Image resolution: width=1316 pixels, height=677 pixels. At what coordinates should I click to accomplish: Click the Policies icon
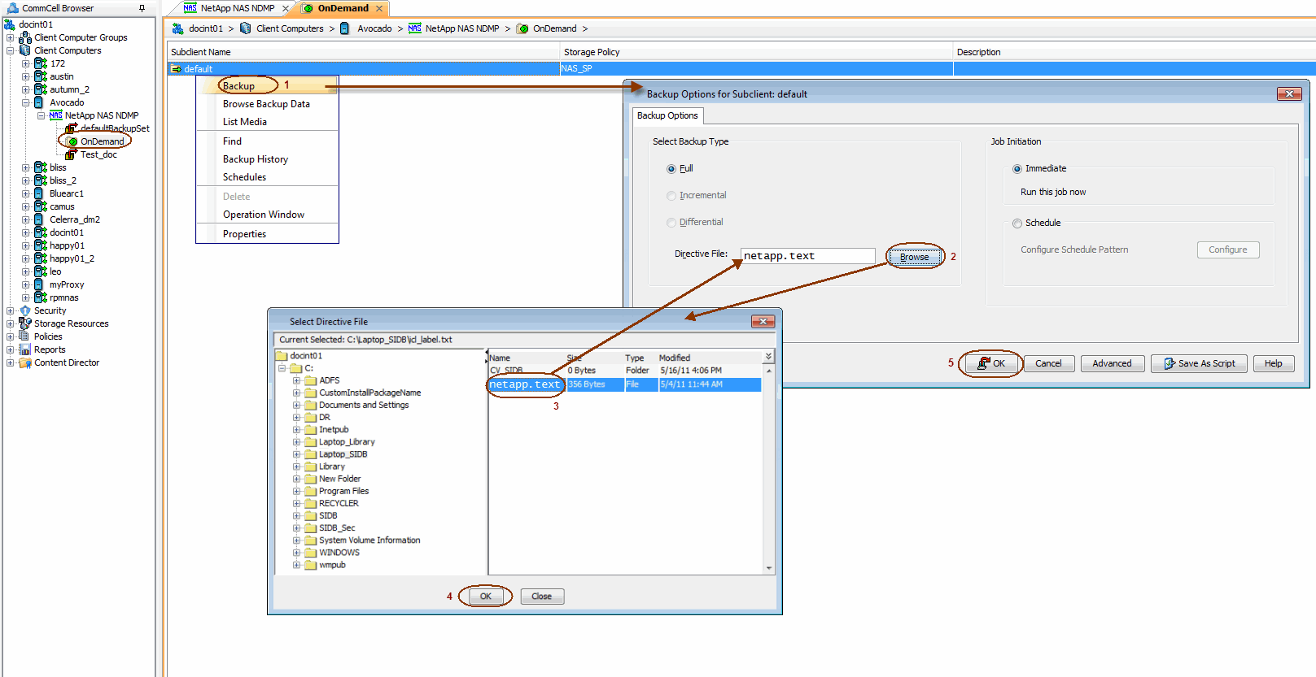(25, 336)
